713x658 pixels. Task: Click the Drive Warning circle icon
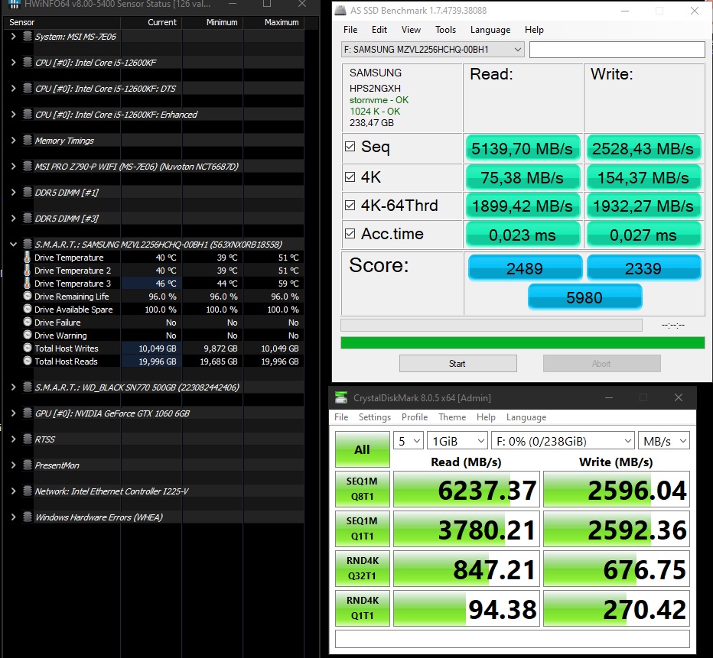pos(28,335)
